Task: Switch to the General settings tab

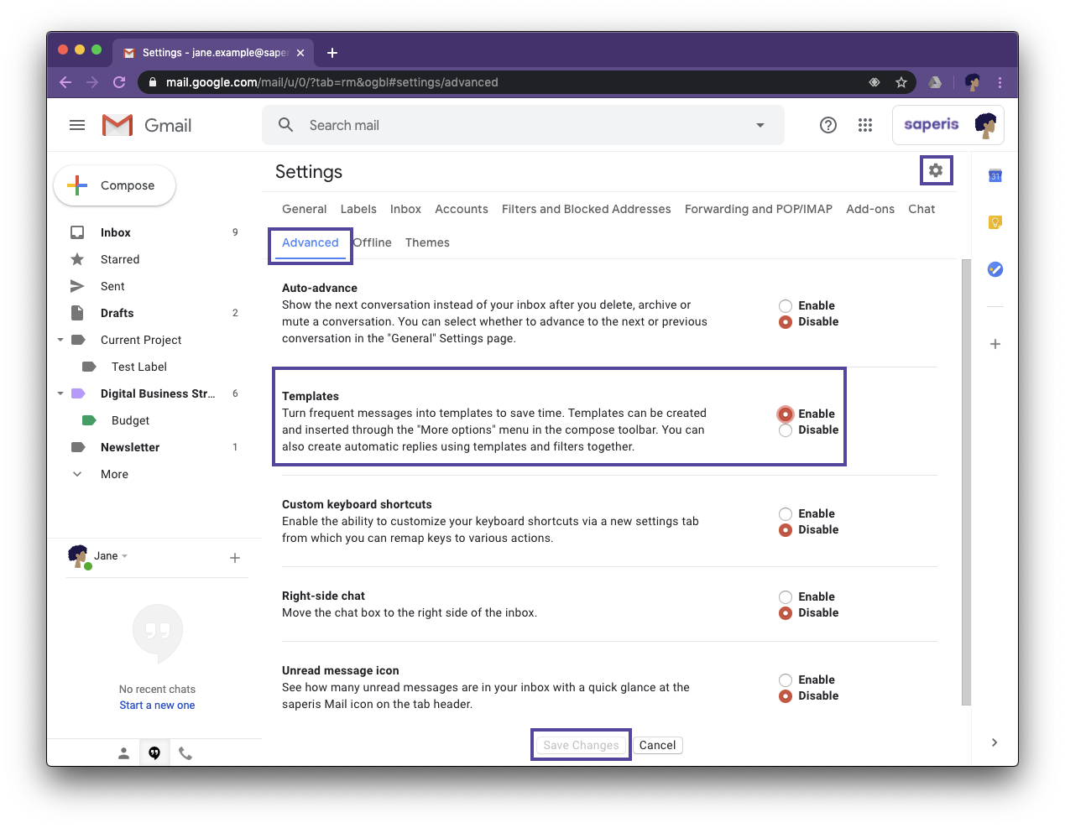Action: coord(304,209)
